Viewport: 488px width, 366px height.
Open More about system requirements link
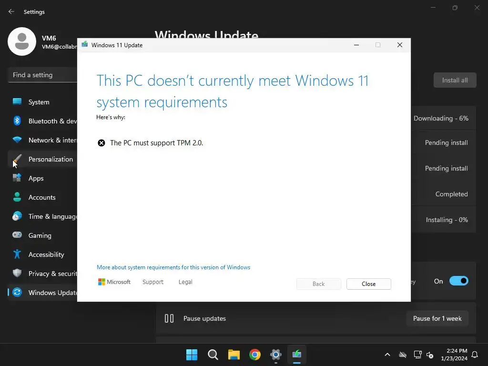(173, 267)
